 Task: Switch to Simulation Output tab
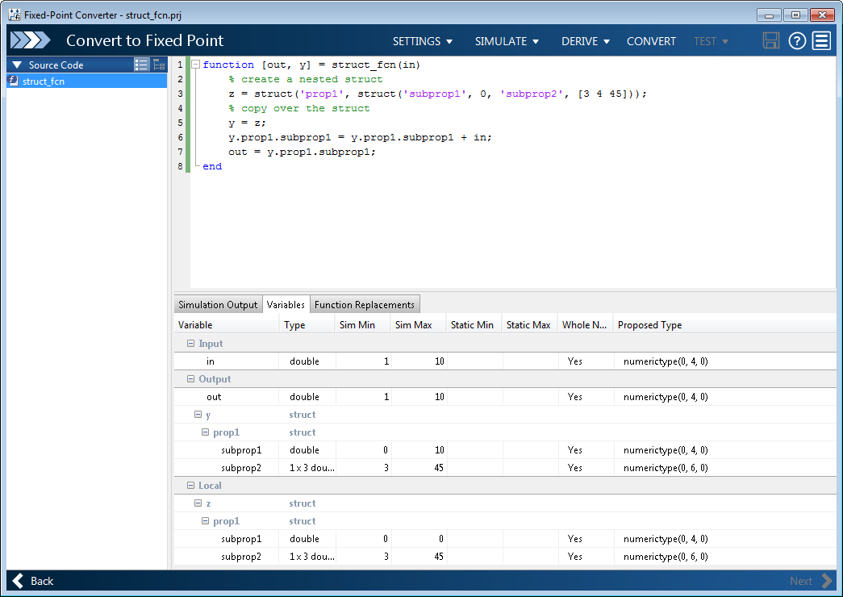coord(218,305)
